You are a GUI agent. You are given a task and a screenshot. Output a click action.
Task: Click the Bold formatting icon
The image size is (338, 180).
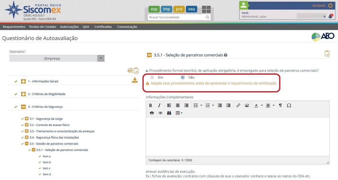151,105
